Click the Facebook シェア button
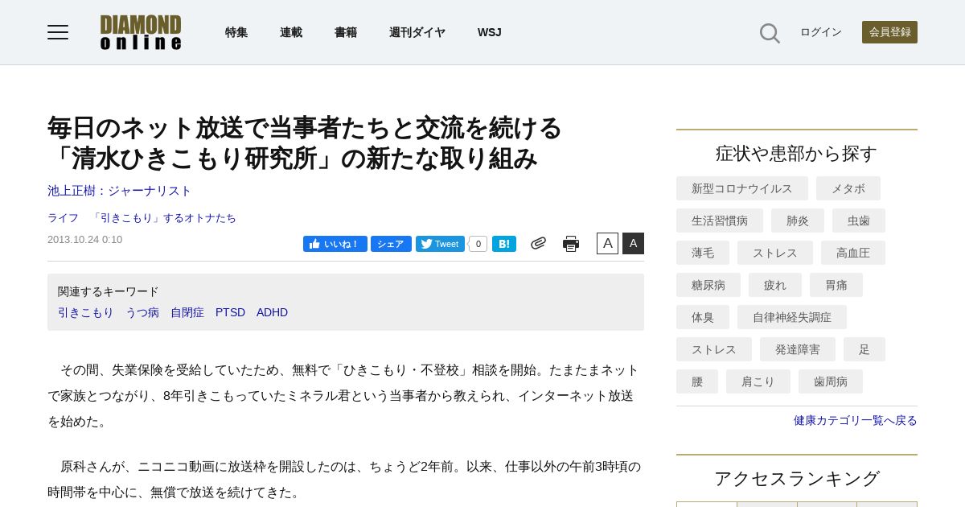Image resolution: width=965 pixels, height=507 pixels. pyautogui.click(x=391, y=244)
